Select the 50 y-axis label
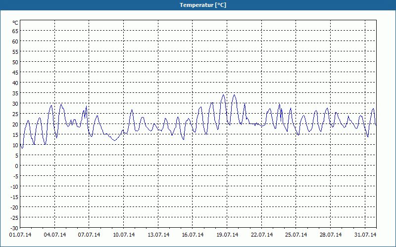This screenshot has width=396, height=247. [x=15, y=62]
